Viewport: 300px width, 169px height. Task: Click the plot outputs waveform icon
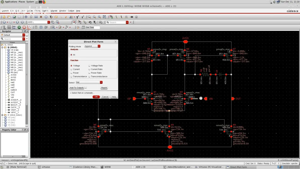click(x=29, y=27)
